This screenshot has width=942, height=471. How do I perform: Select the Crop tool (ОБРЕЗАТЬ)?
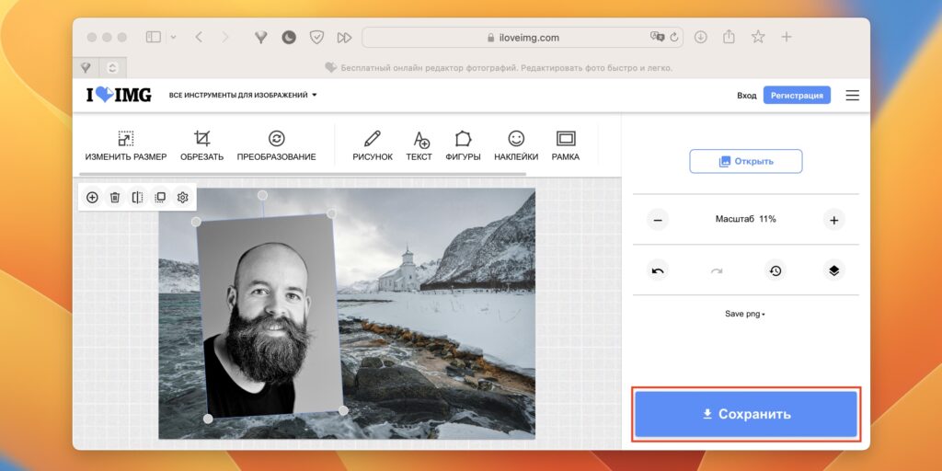tap(201, 146)
